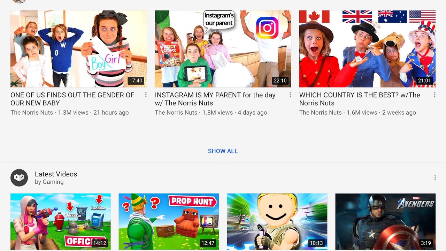Image resolution: width=446 pixels, height=251 pixels.
Task: Play the smiley face character thumbnail
Action: [x=277, y=222]
